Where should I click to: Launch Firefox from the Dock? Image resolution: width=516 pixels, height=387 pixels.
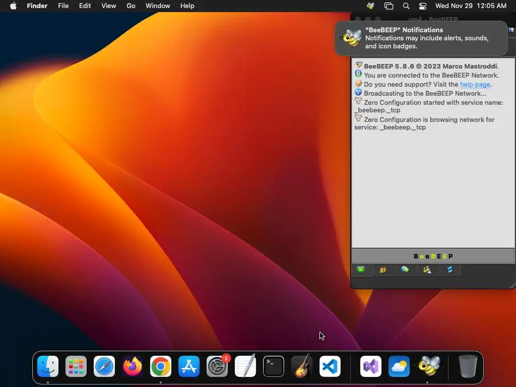[x=133, y=366]
